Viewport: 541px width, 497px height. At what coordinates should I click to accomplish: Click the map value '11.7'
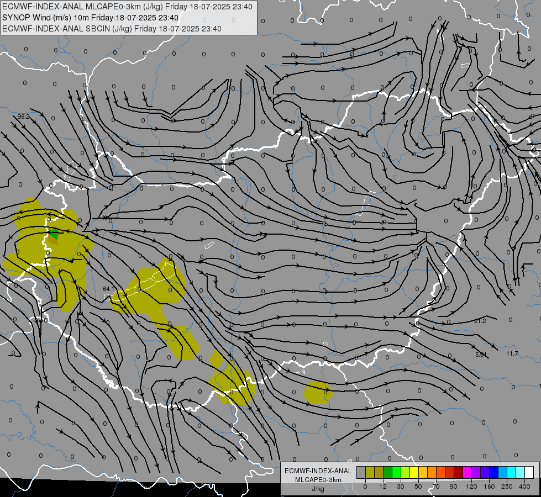(512, 353)
